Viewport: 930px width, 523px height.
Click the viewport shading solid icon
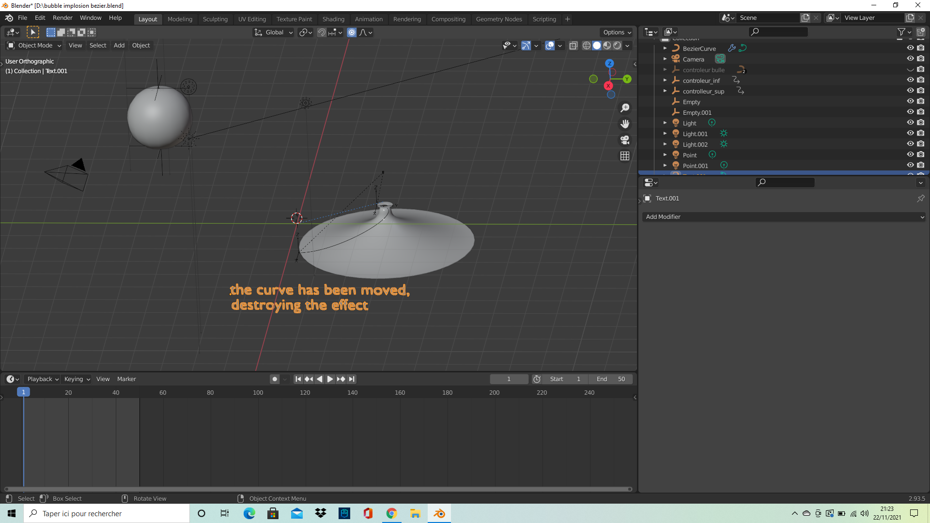pos(597,46)
